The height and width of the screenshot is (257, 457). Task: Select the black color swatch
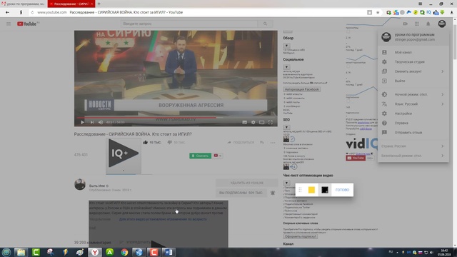click(x=325, y=190)
